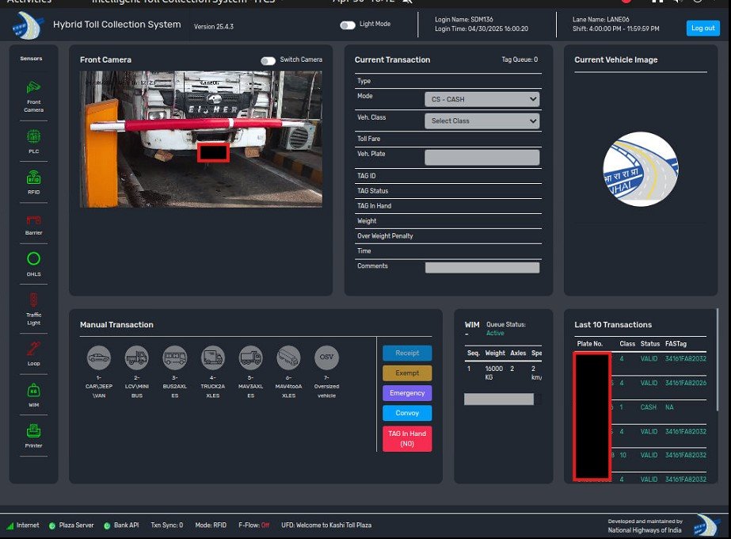
Task: Click the RFID sensor icon
Action: 33,178
